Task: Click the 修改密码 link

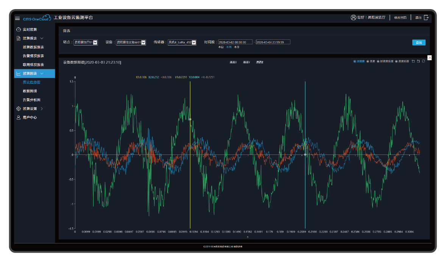Action: (400, 18)
